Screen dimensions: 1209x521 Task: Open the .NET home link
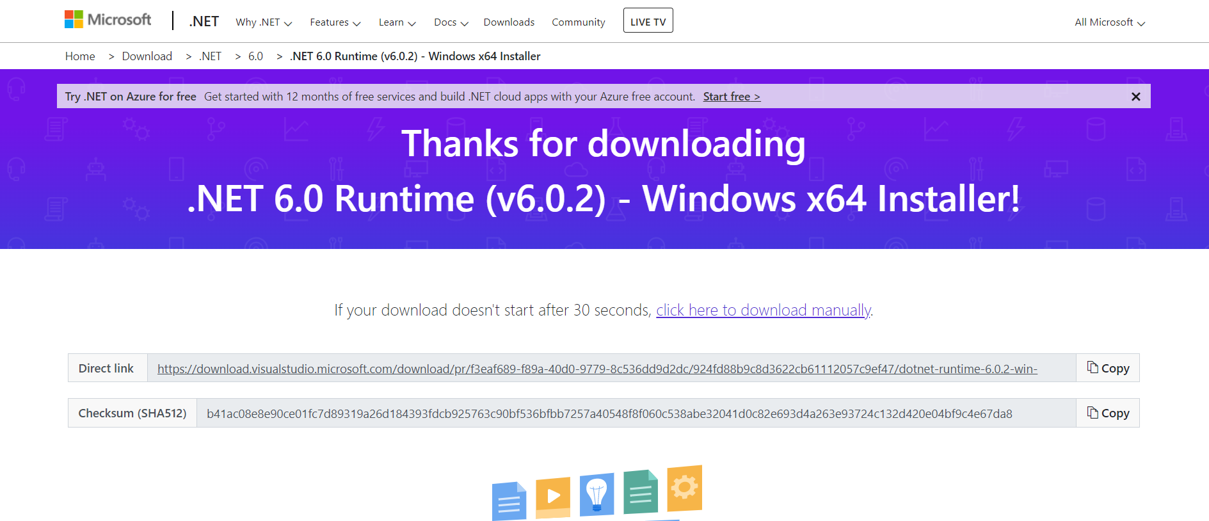point(204,22)
